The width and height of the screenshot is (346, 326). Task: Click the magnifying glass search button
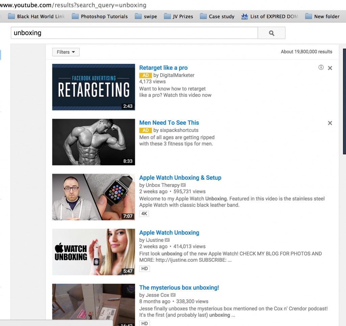pos(271,33)
